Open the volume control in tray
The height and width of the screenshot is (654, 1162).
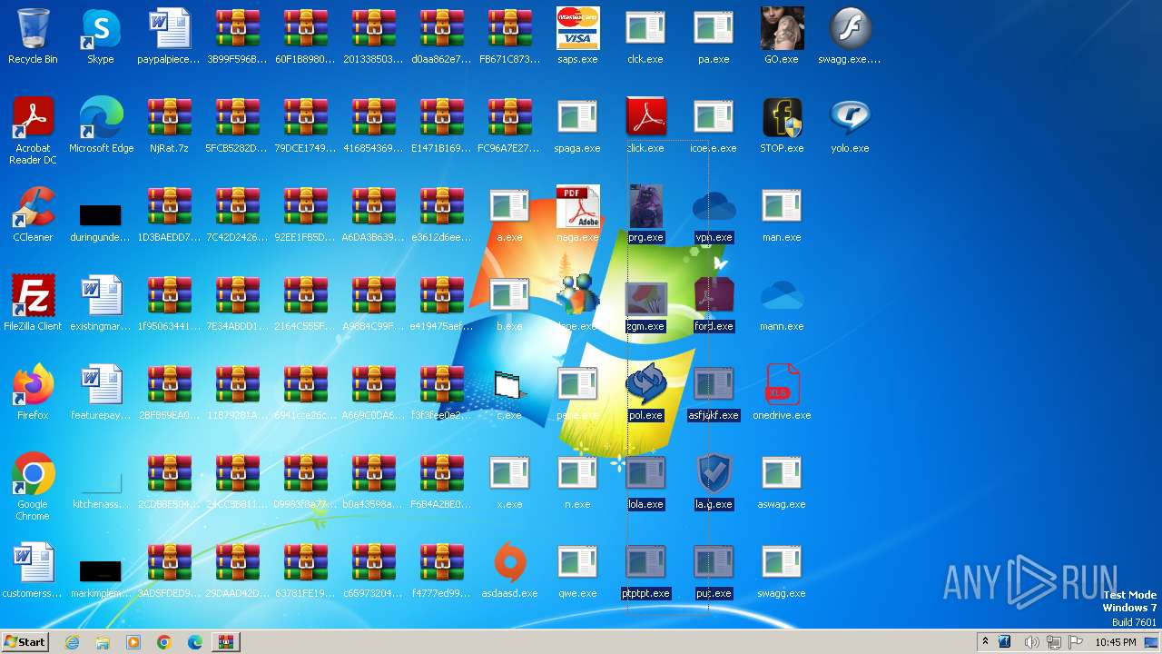pos(1031,642)
